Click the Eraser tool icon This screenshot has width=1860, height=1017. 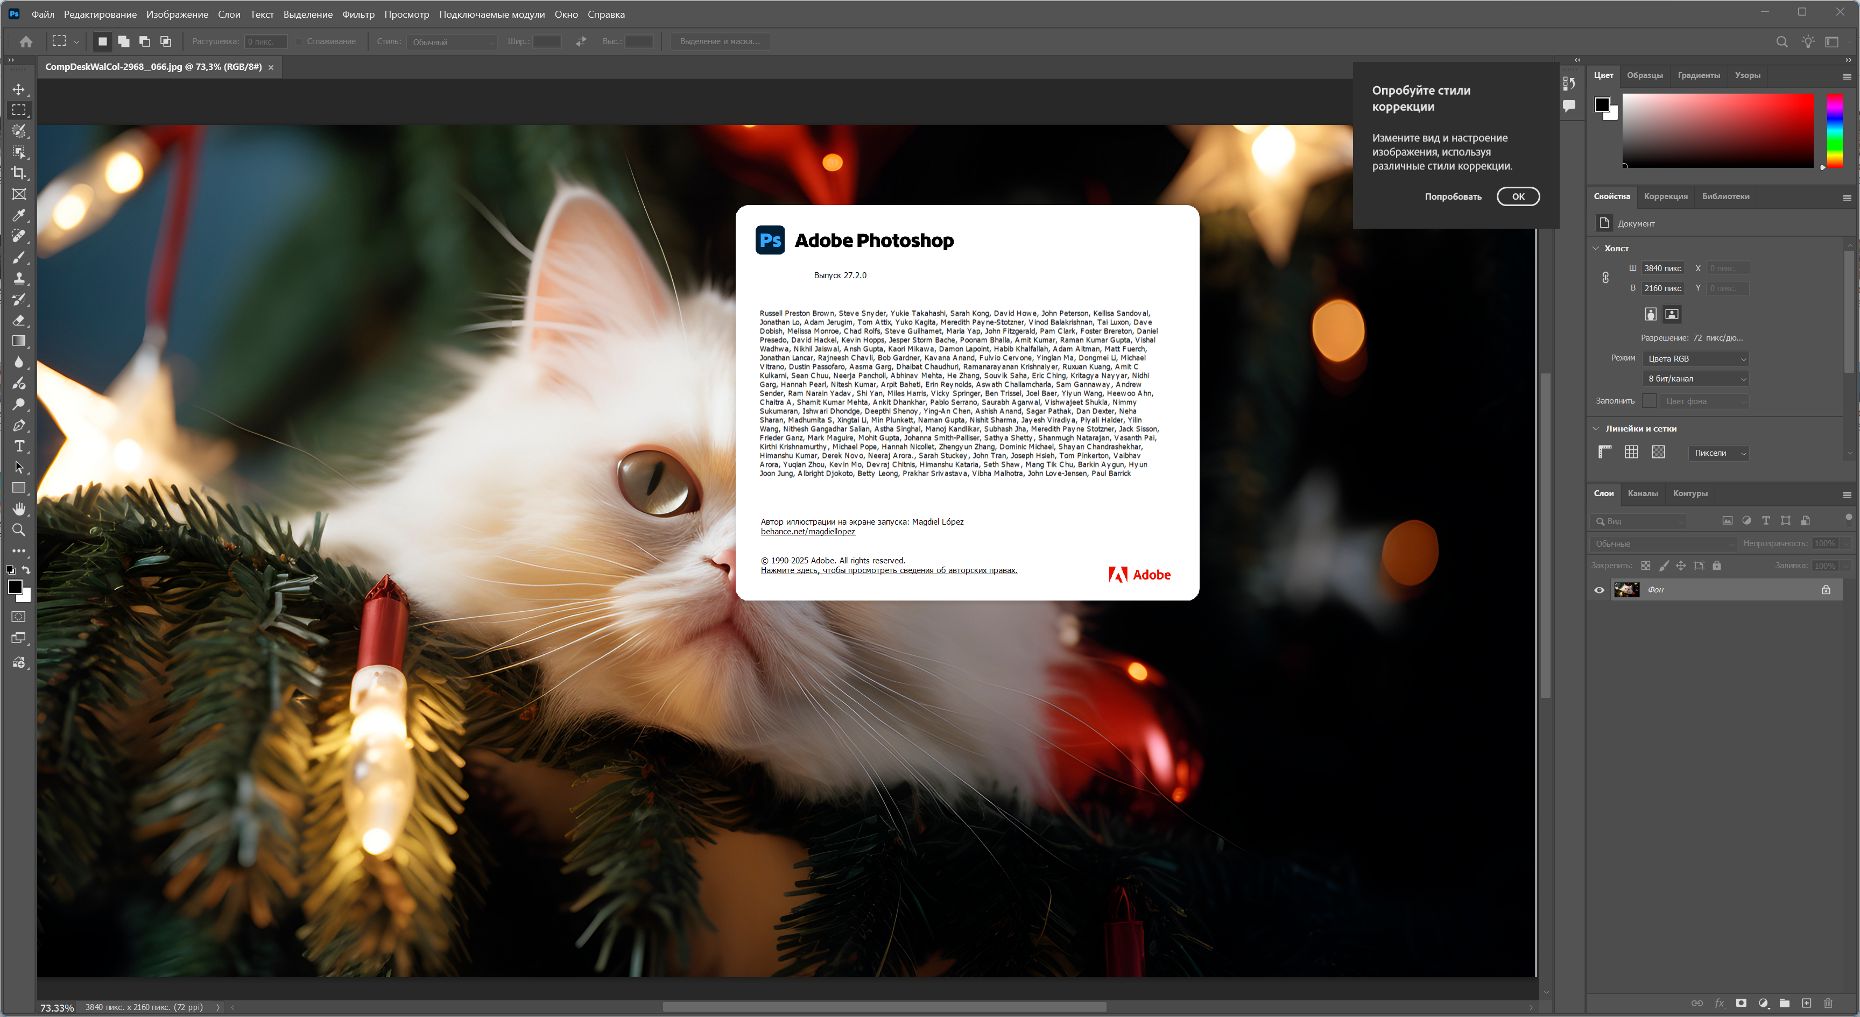tap(19, 321)
